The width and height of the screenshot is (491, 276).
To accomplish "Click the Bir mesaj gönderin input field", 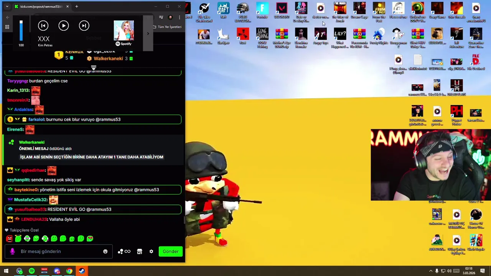I will (x=59, y=251).
